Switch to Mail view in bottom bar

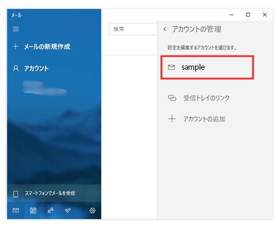[16, 210]
